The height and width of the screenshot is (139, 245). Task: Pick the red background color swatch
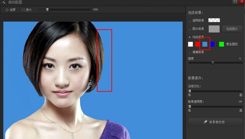pyautogui.click(x=197, y=44)
